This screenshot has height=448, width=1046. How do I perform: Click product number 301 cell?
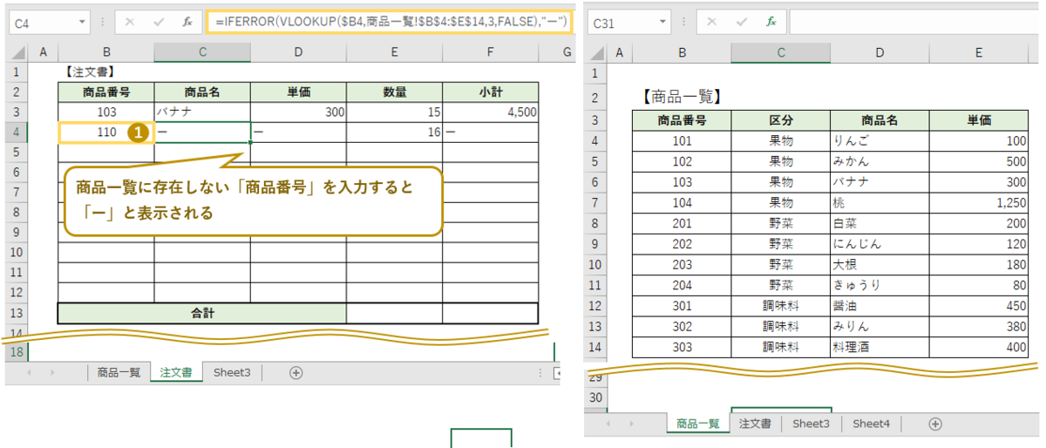click(682, 305)
